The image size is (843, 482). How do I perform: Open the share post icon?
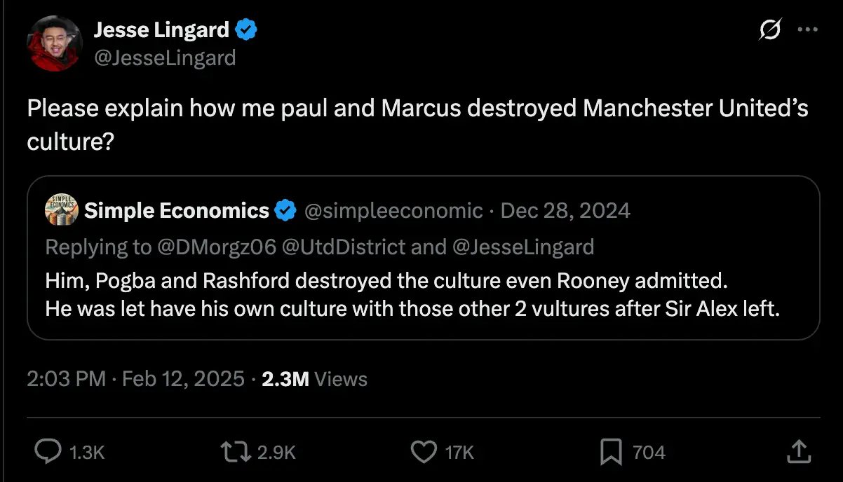click(798, 452)
